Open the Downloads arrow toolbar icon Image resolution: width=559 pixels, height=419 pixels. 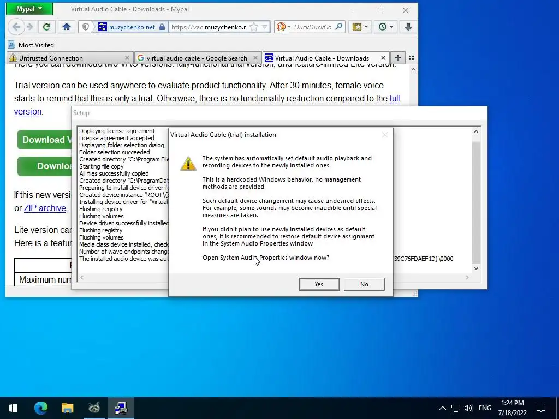click(408, 27)
